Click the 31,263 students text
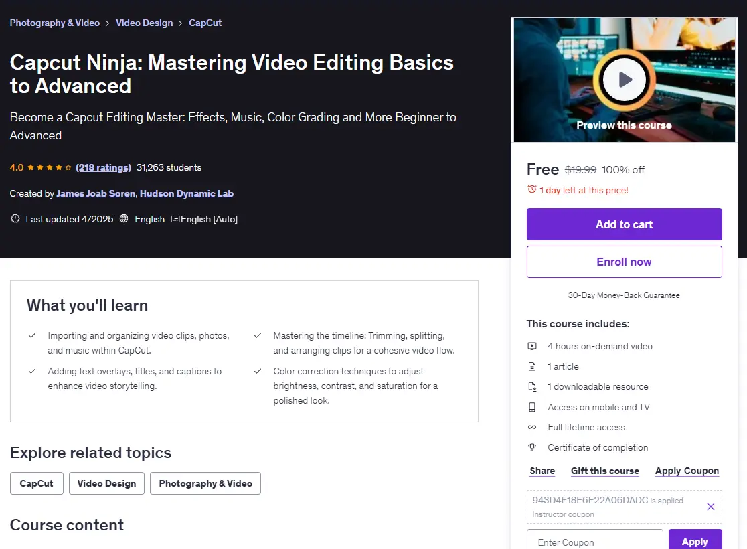The width and height of the screenshot is (747, 549). coord(169,168)
